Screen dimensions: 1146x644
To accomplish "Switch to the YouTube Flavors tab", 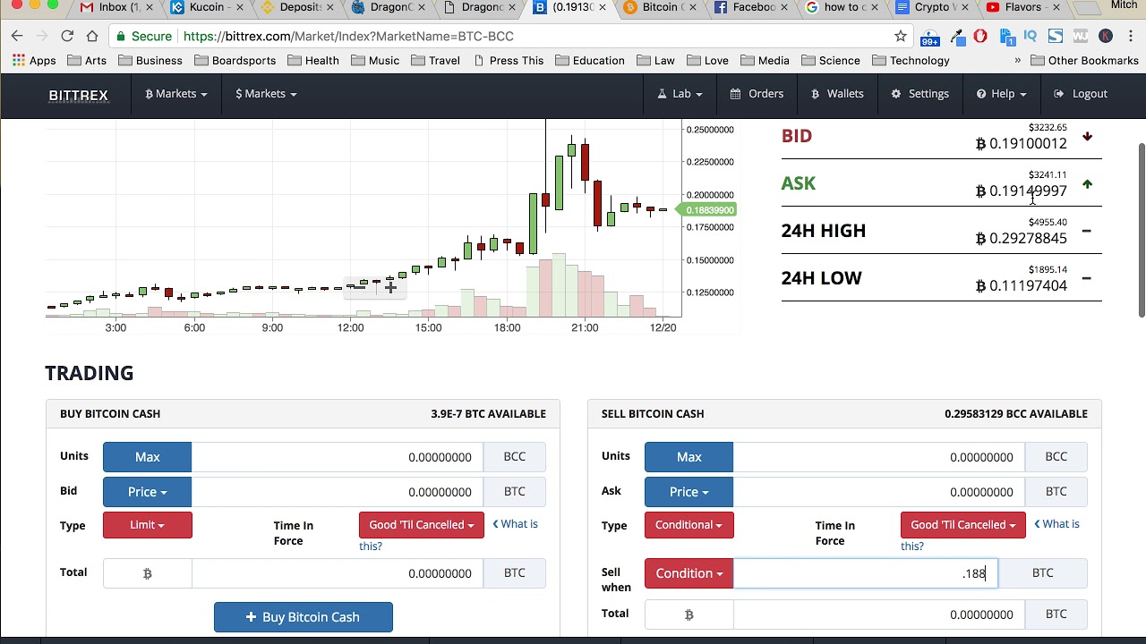I will [x=1022, y=8].
